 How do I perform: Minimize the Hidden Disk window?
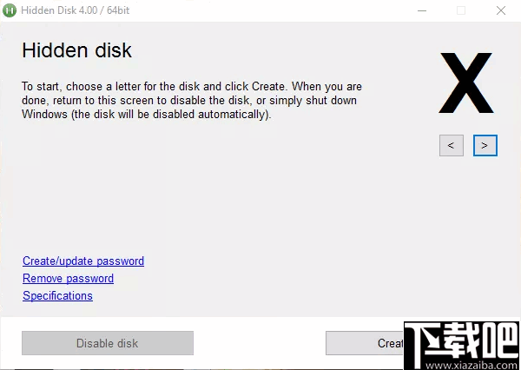pyautogui.click(x=420, y=10)
